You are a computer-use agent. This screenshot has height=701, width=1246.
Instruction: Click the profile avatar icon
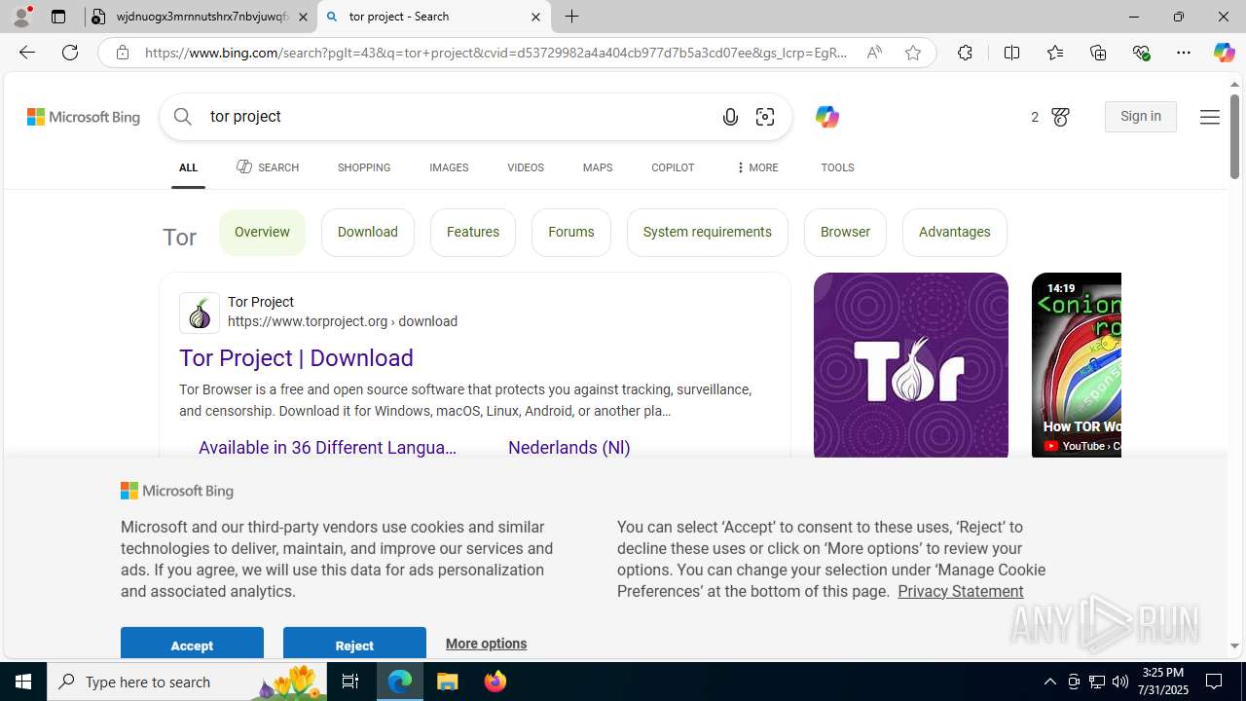point(20,17)
